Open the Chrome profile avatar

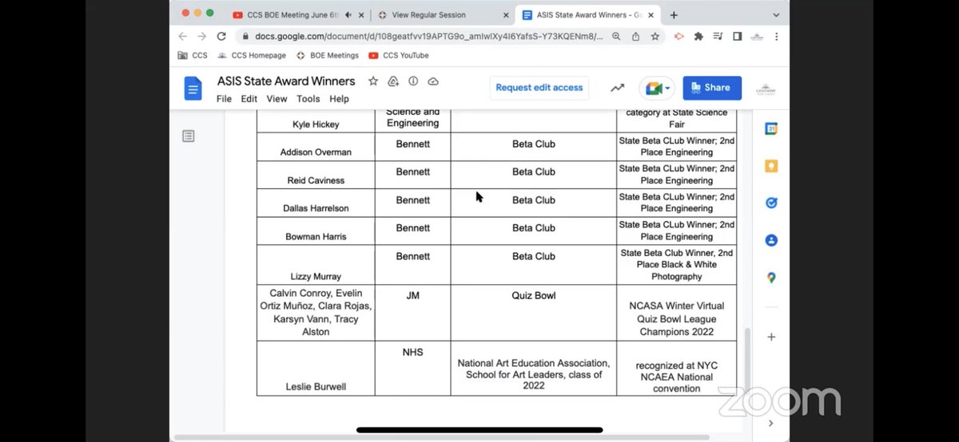757,36
